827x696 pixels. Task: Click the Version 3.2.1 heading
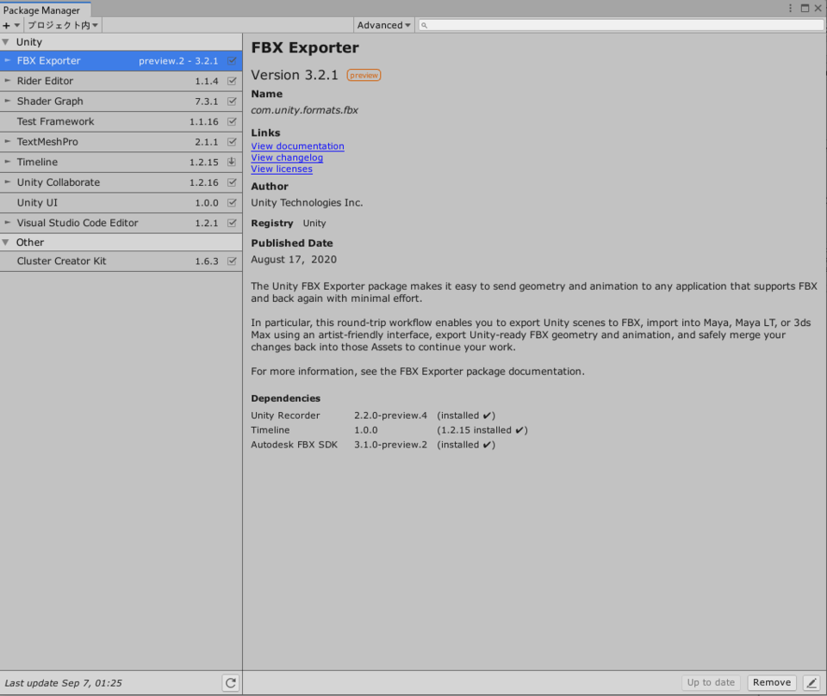295,75
